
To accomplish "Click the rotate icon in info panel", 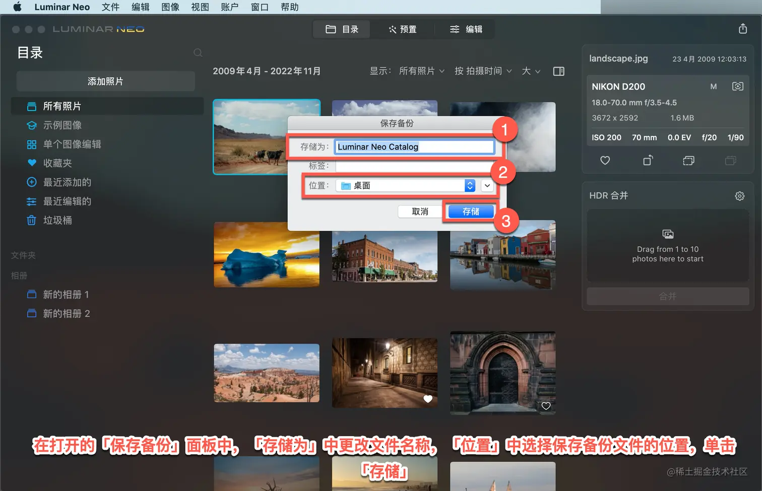I will point(648,160).
